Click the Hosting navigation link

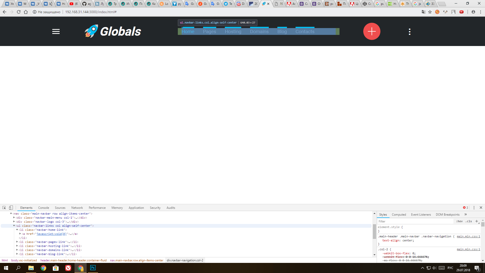pos(233,32)
